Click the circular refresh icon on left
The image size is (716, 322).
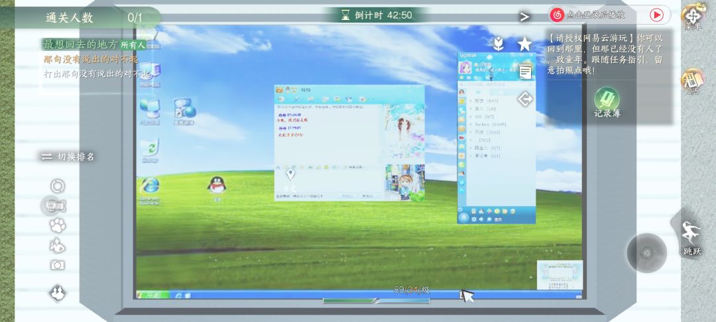(x=58, y=186)
